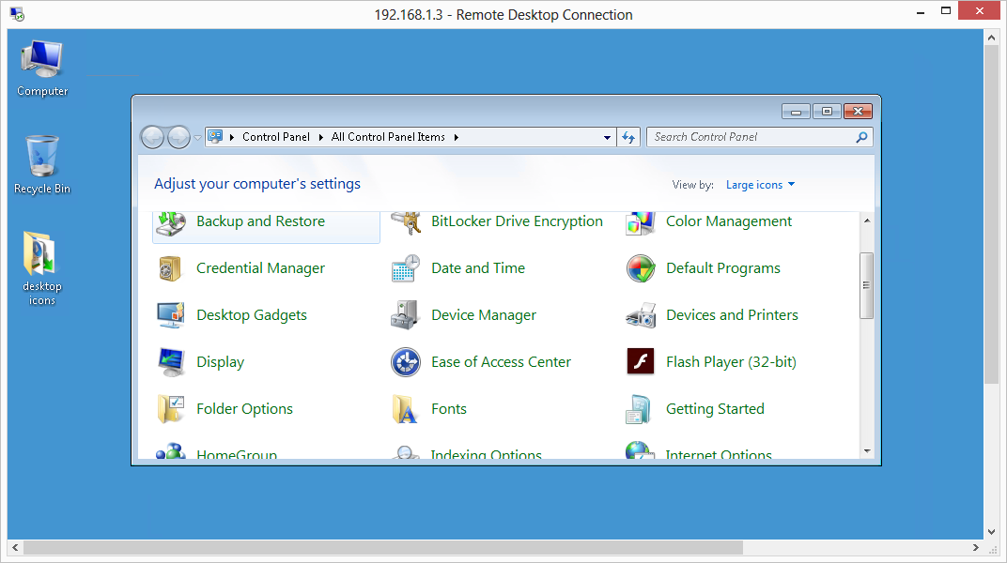This screenshot has width=1007, height=563.
Task: Open recent pages dropdown next to forward
Action: pyautogui.click(x=197, y=137)
